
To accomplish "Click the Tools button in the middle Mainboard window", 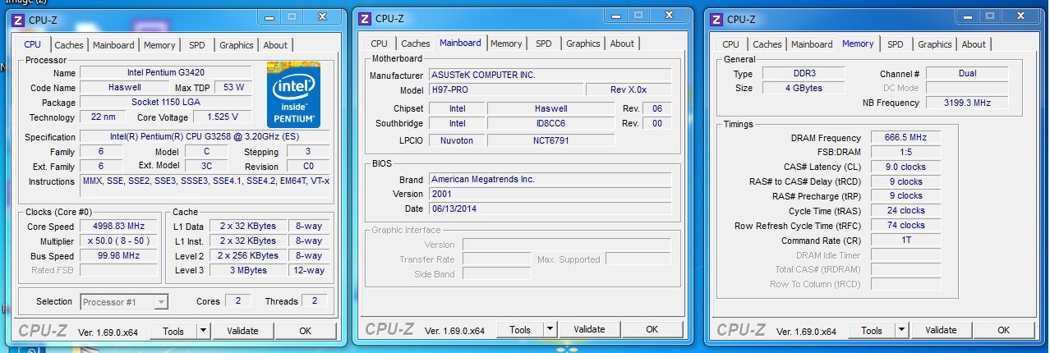I will click(520, 329).
